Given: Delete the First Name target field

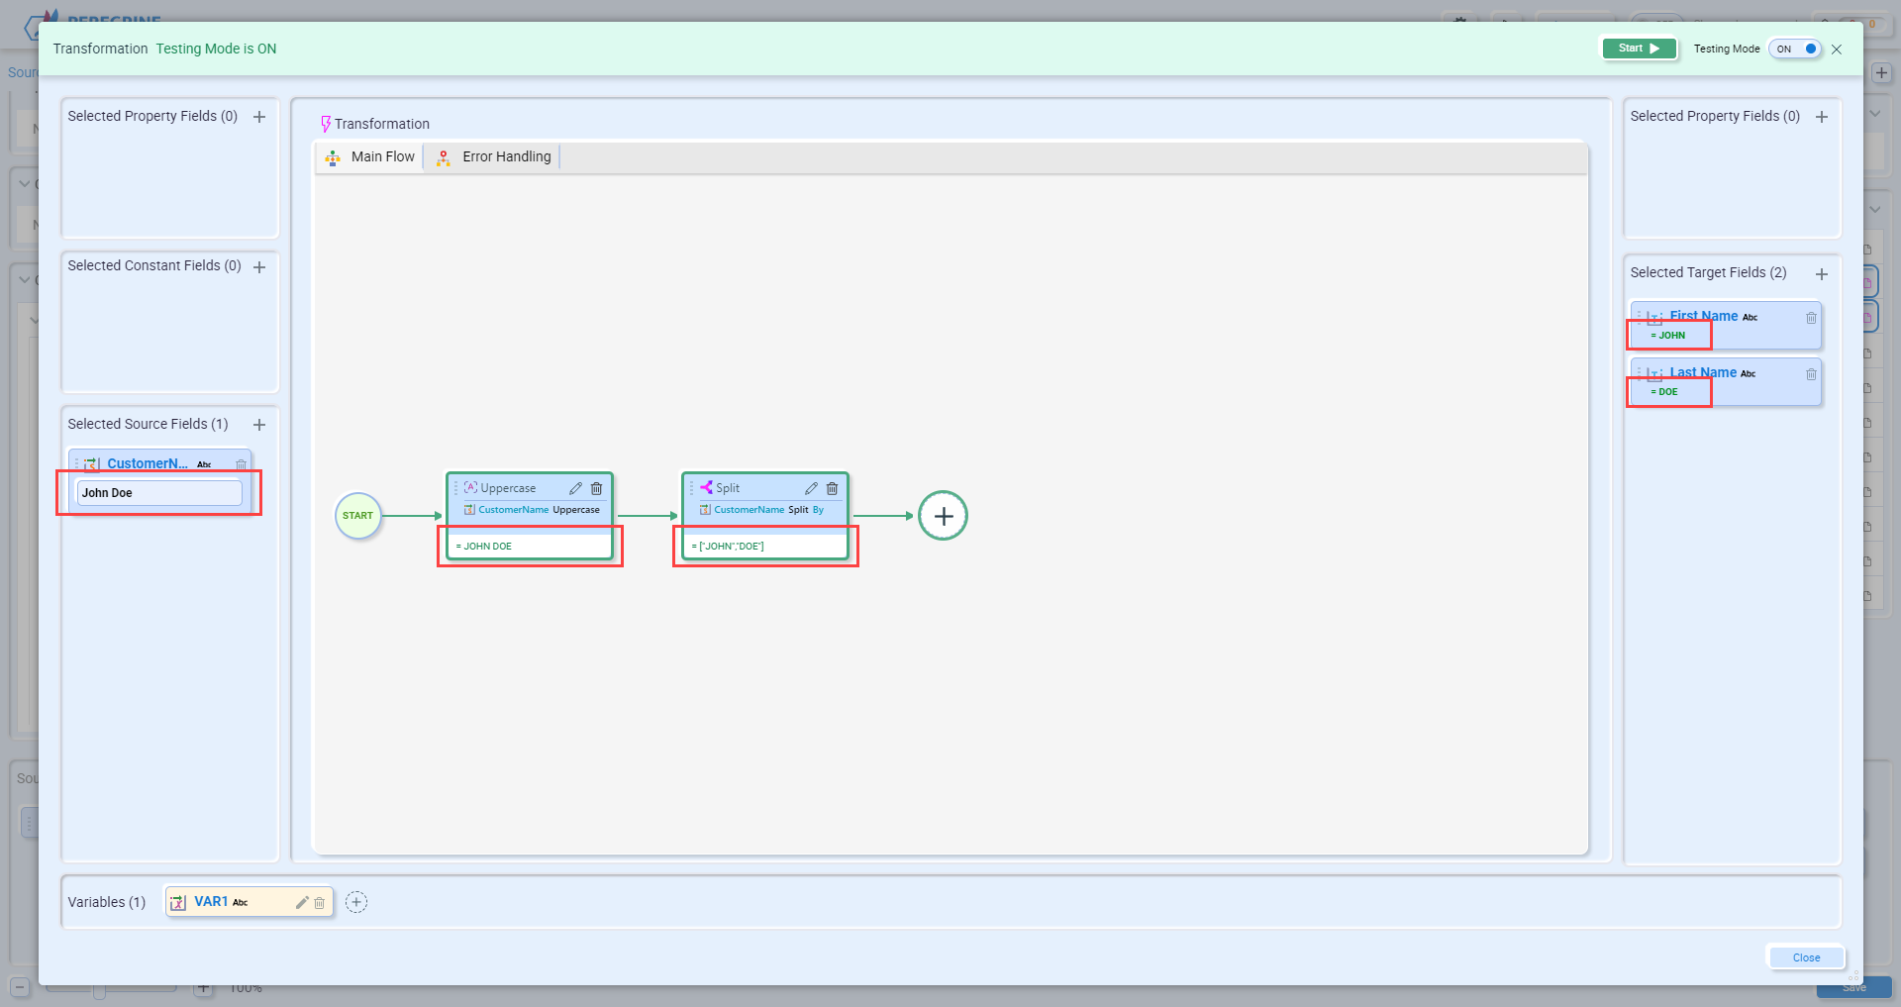Looking at the screenshot, I should point(1811,318).
